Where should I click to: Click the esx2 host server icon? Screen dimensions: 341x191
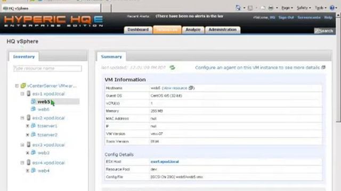point(28,118)
